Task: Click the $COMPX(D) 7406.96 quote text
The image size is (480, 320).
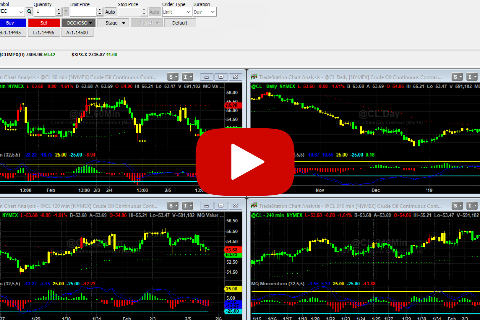Action: [21, 55]
